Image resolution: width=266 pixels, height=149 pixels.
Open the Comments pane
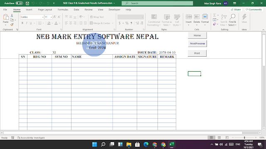click(x=254, y=10)
